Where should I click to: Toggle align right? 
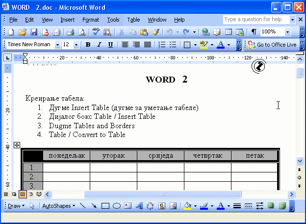136,45
